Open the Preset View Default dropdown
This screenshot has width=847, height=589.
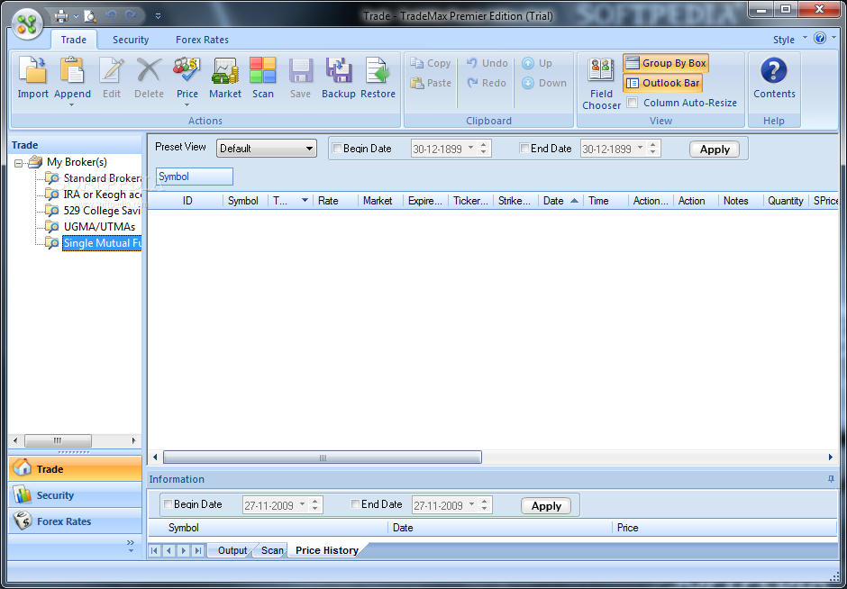pyautogui.click(x=267, y=149)
